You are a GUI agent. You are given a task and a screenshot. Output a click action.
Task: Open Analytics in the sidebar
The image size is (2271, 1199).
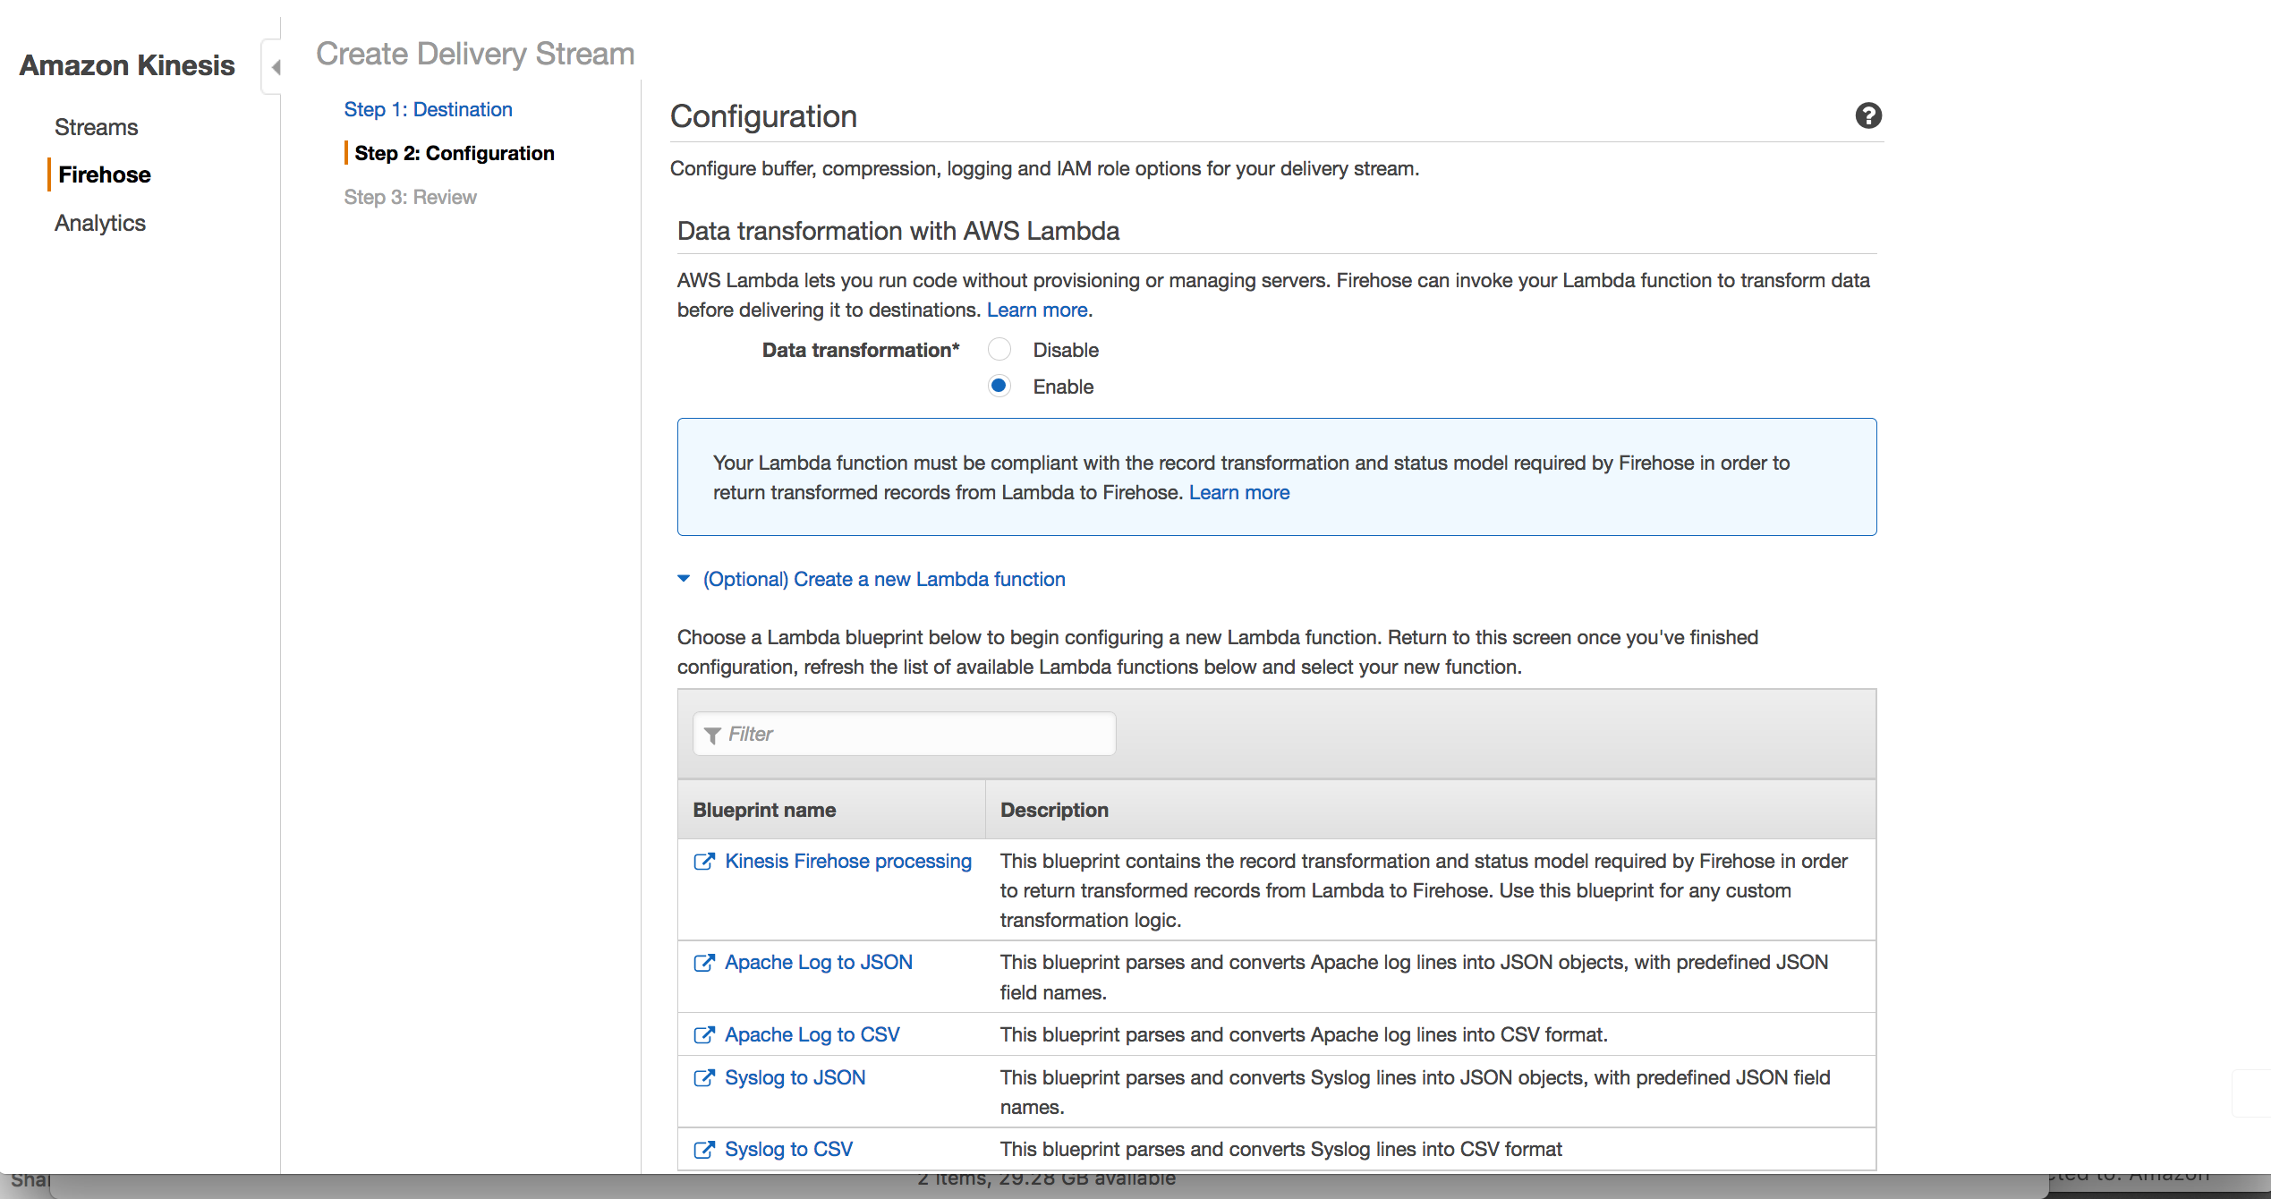pyautogui.click(x=99, y=223)
